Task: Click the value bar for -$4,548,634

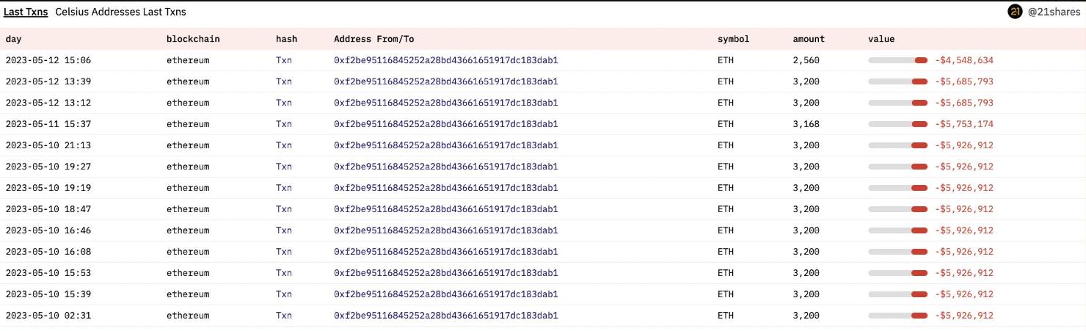Action: 898,60
